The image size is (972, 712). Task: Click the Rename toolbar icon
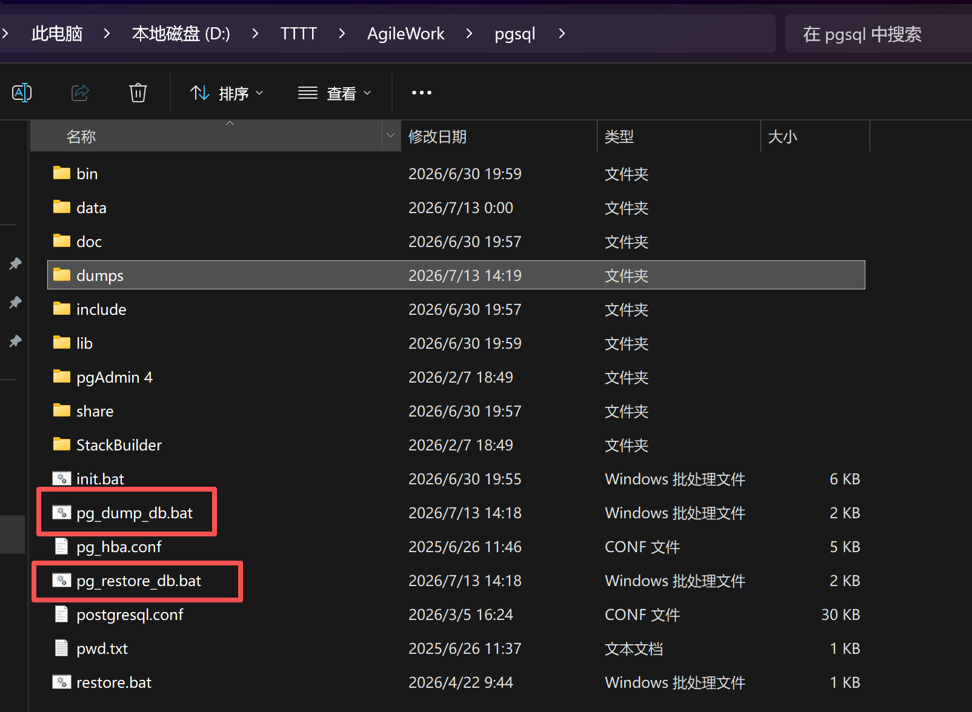[x=22, y=93]
